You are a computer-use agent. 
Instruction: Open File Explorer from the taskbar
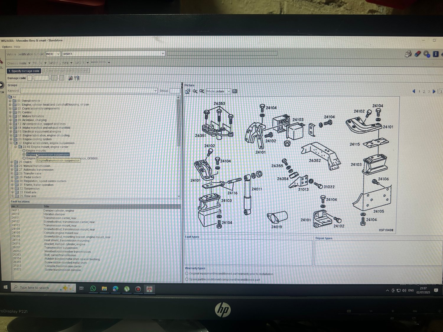click(x=104, y=289)
